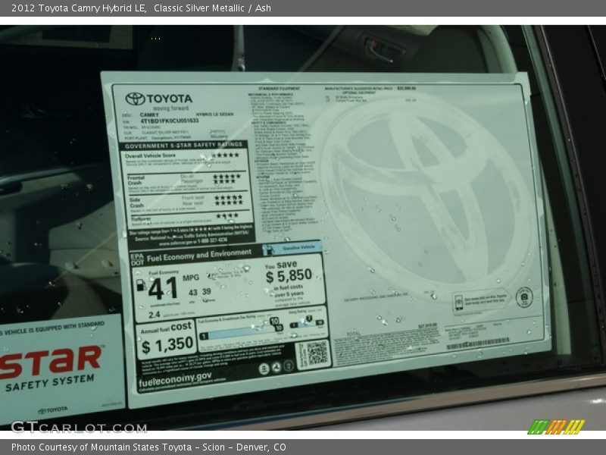Select the Rollover four-star rating
This screenshot has height=455, width=606.
226,214
